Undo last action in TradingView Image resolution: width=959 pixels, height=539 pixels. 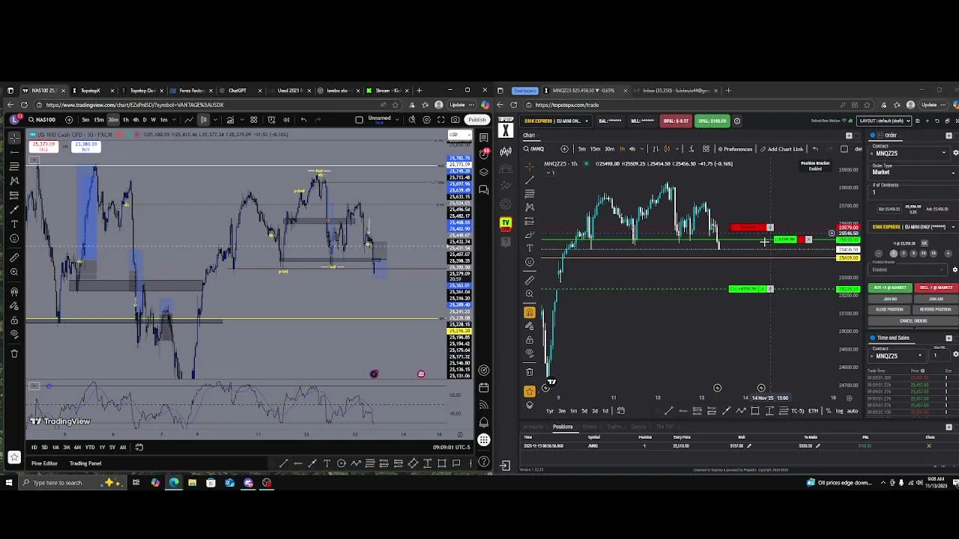pos(303,120)
